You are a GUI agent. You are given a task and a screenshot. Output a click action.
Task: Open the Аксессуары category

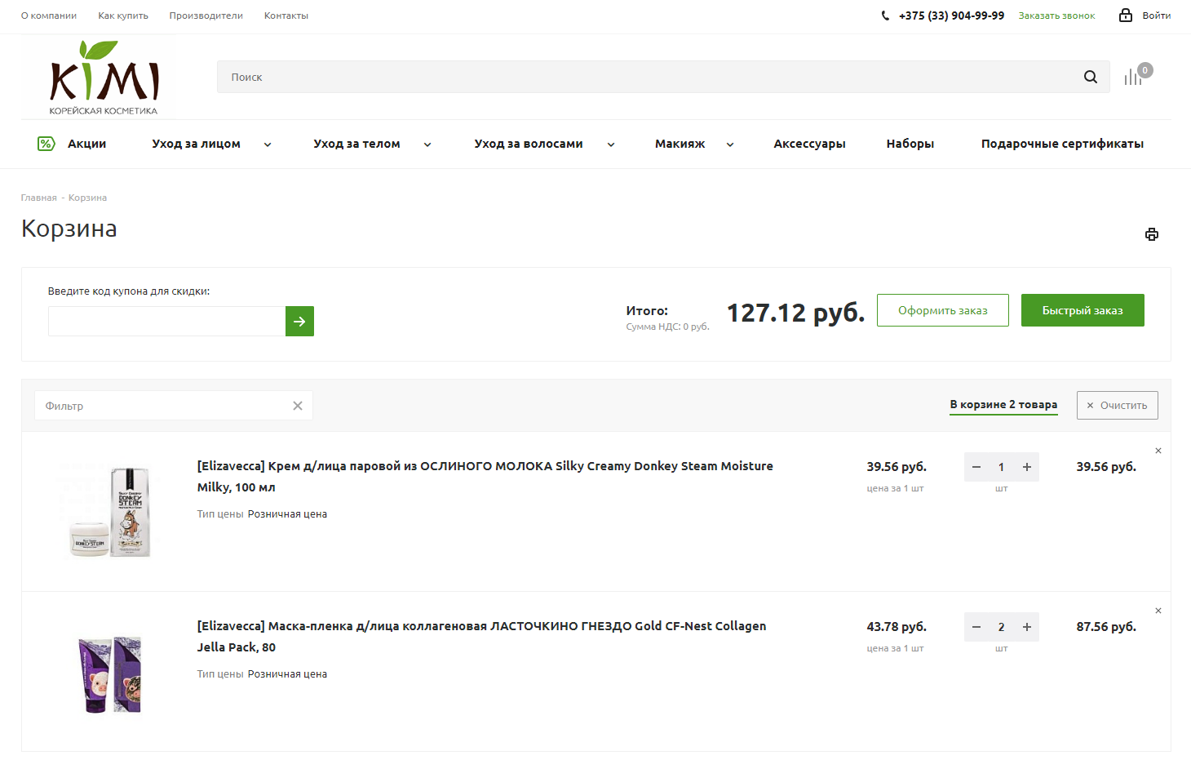point(809,144)
